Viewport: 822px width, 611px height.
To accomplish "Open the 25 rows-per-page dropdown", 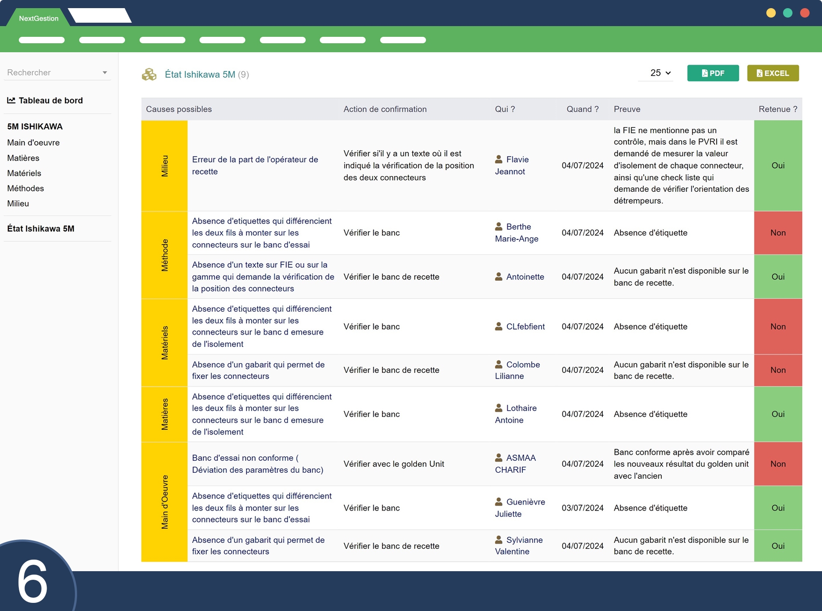I will click(x=660, y=73).
